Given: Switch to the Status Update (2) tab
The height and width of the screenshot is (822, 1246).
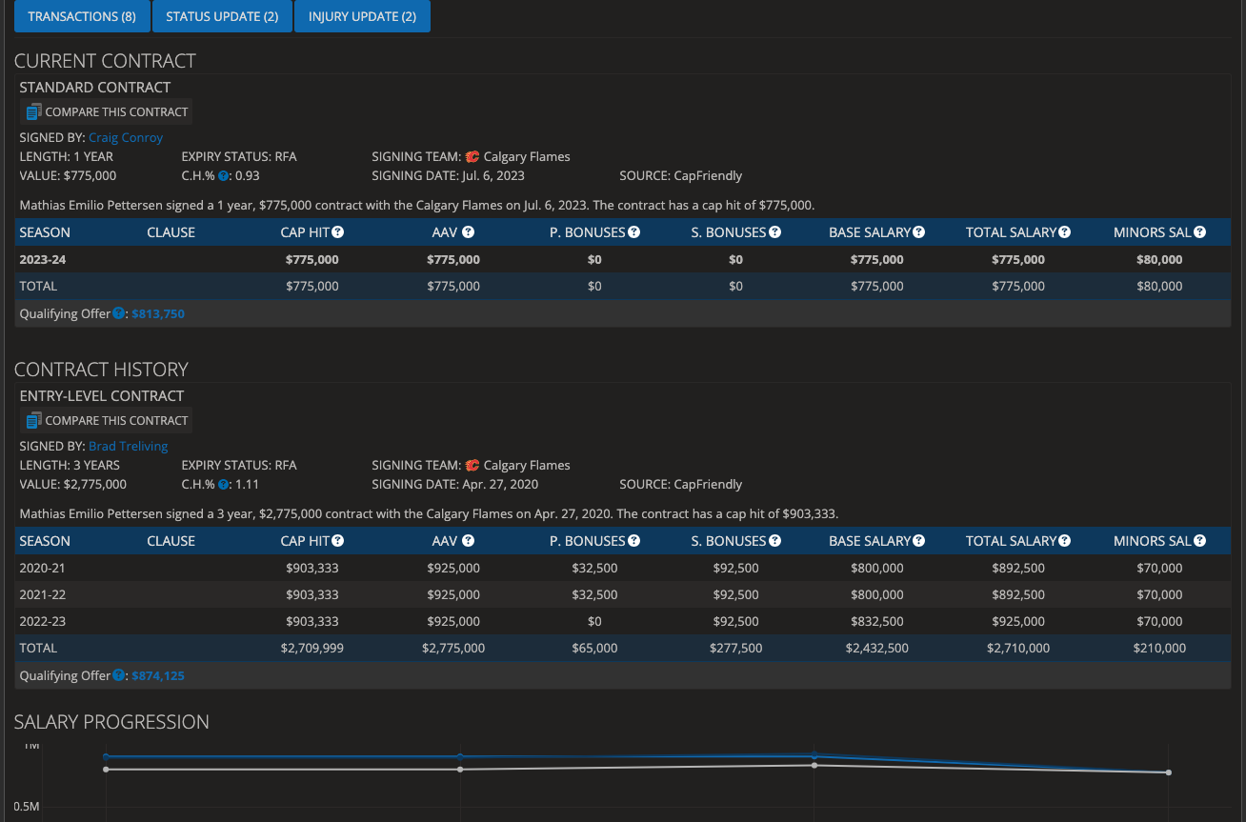Looking at the screenshot, I should click(222, 16).
